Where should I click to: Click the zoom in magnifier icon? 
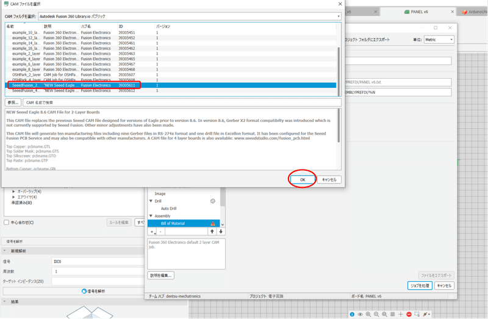tap(368, 314)
